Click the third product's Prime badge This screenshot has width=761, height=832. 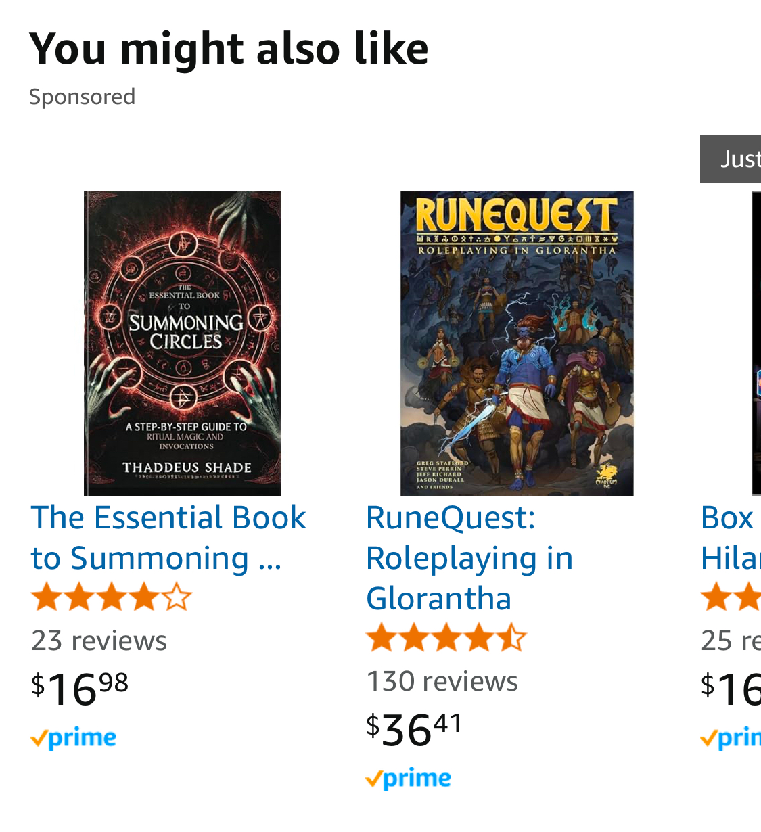[x=731, y=738]
